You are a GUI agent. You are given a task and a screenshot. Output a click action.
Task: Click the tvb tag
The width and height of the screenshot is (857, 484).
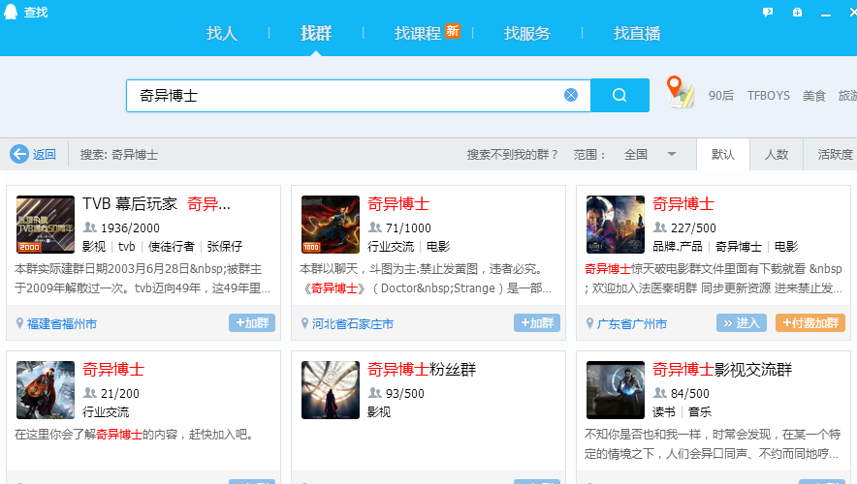click(x=127, y=247)
